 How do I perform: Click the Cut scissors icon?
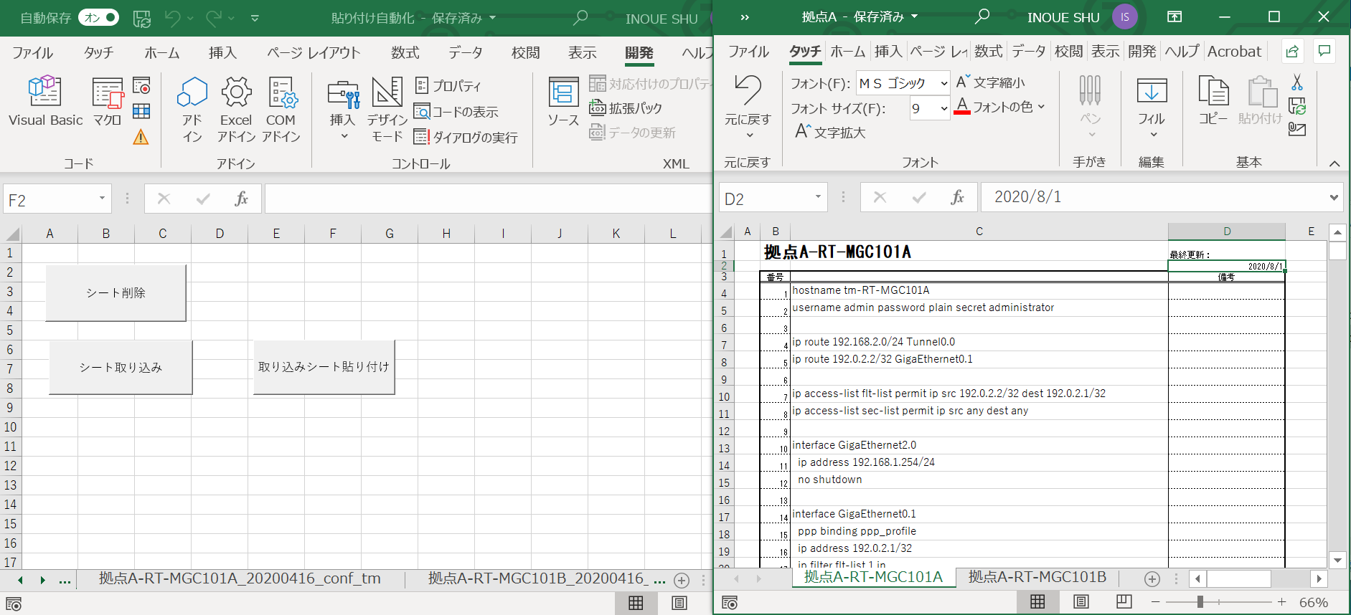pyautogui.click(x=1297, y=83)
